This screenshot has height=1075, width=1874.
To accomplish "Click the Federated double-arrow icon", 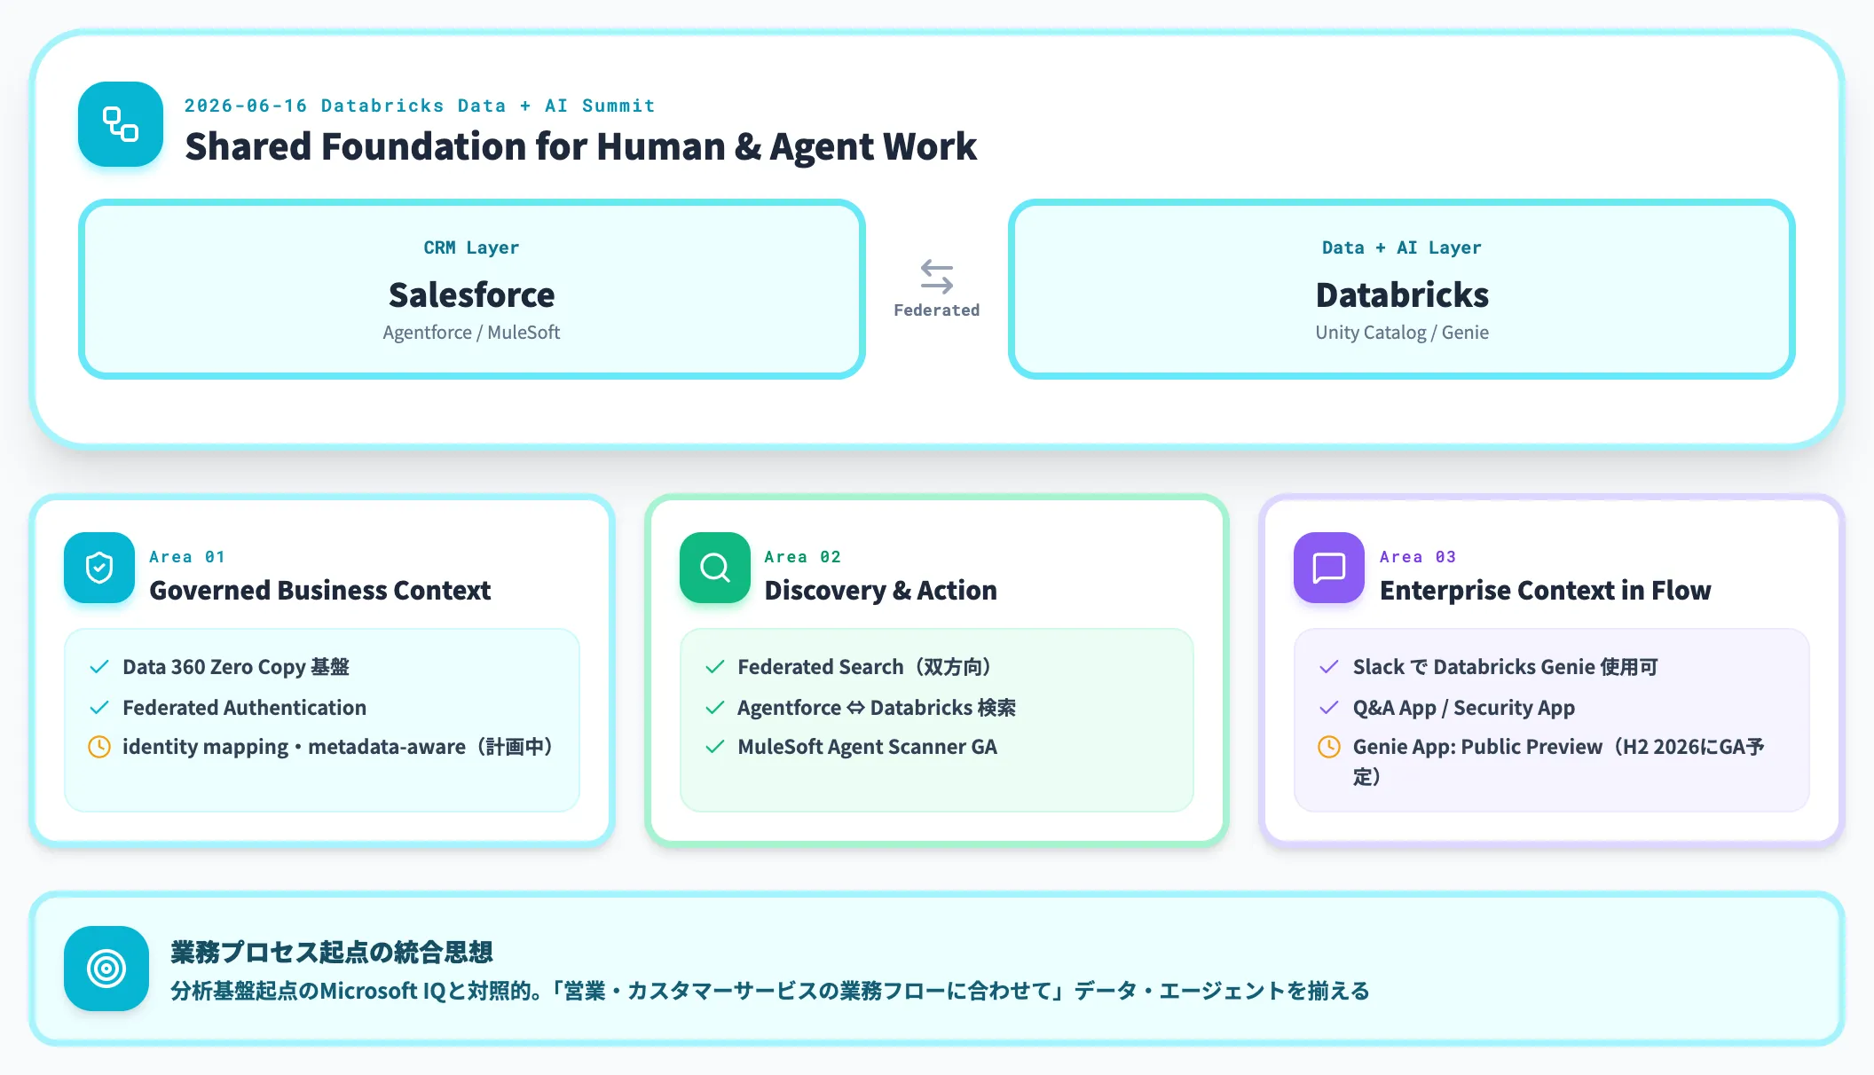I will (x=937, y=277).
